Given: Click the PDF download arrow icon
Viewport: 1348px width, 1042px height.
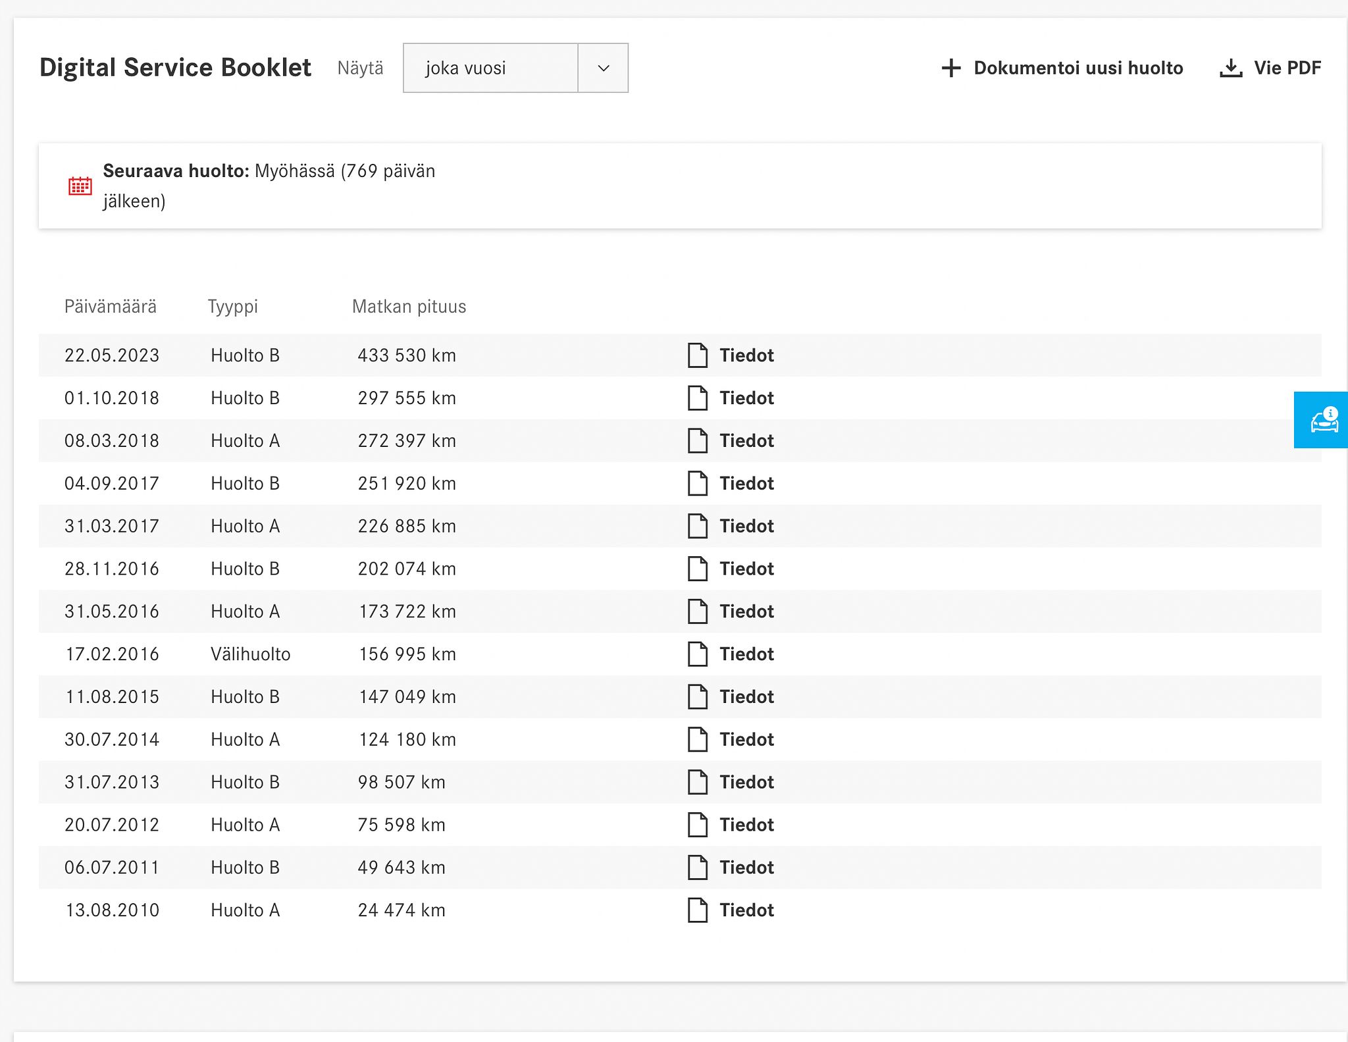Looking at the screenshot, I should [1231, 68].
